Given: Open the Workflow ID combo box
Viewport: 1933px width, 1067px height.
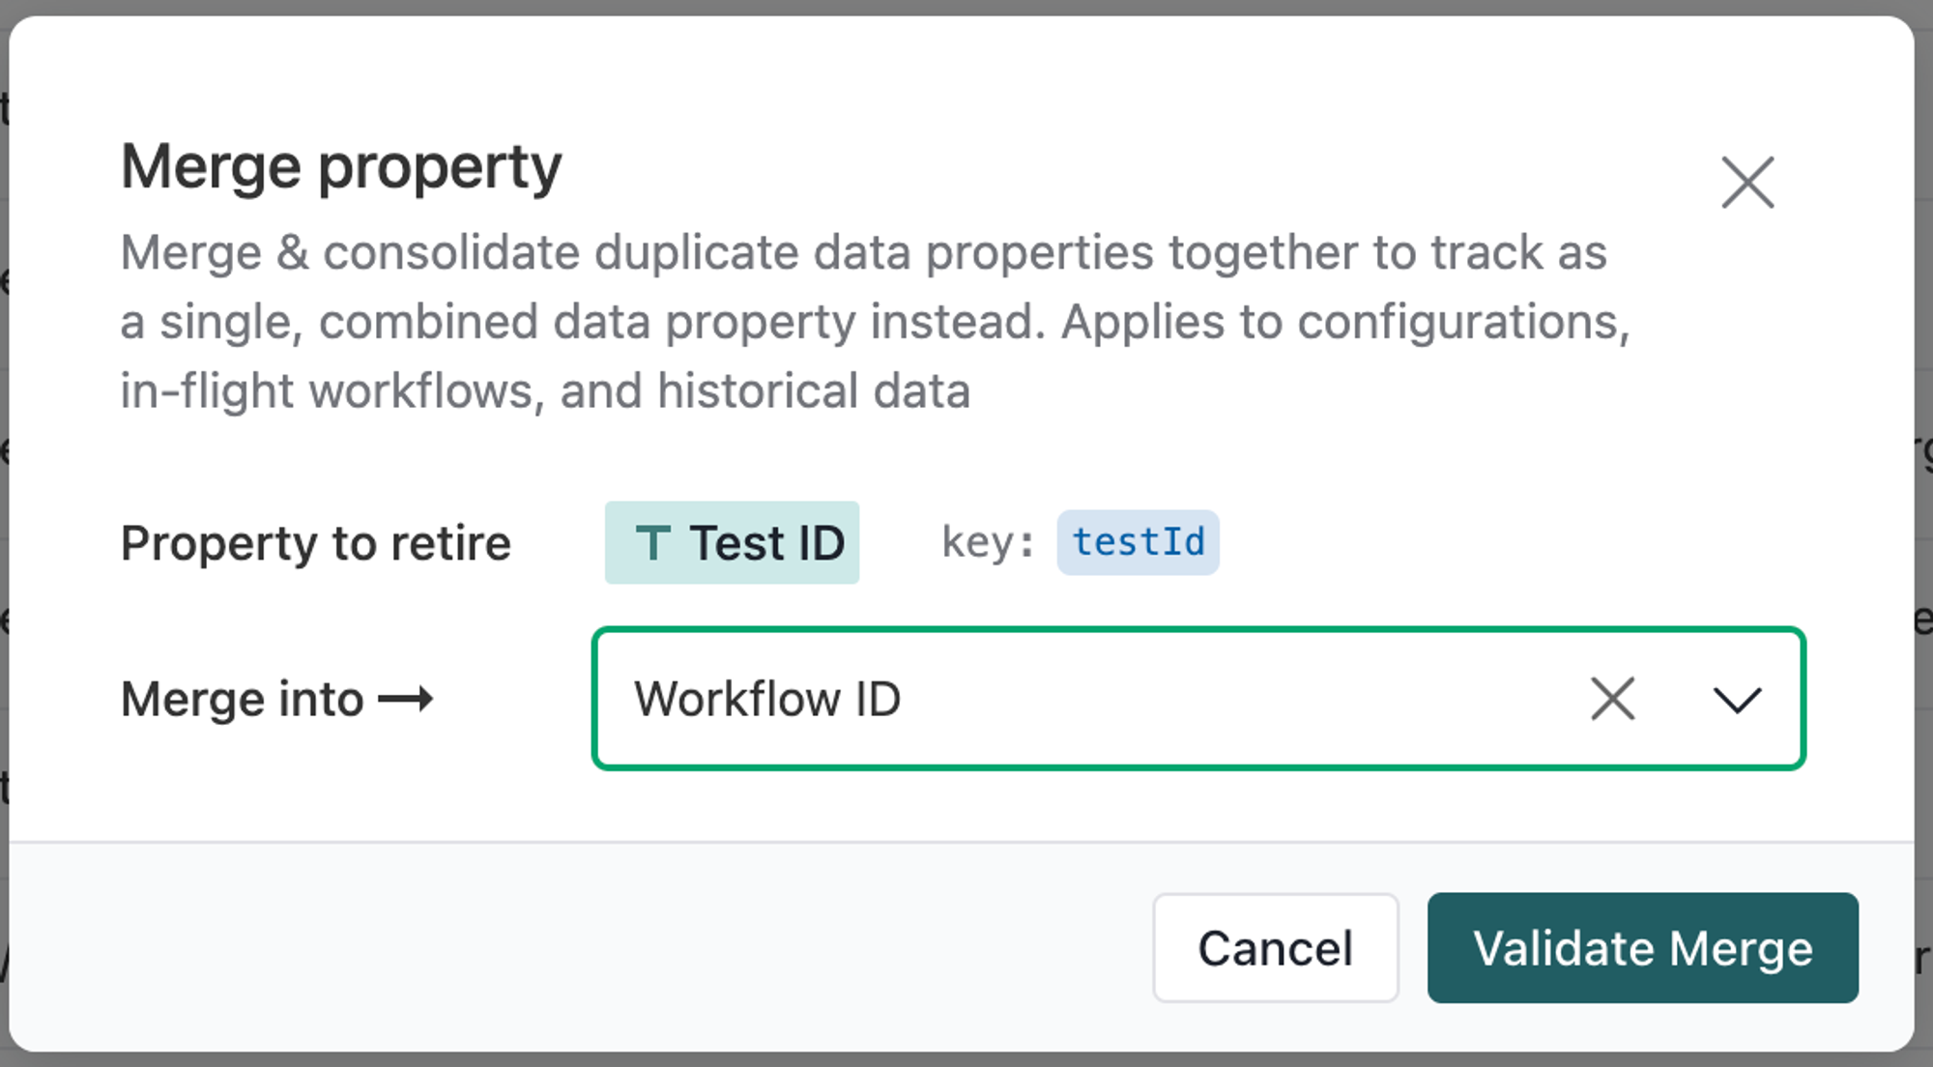Looking at the screenshot, I should [1198, 699].
